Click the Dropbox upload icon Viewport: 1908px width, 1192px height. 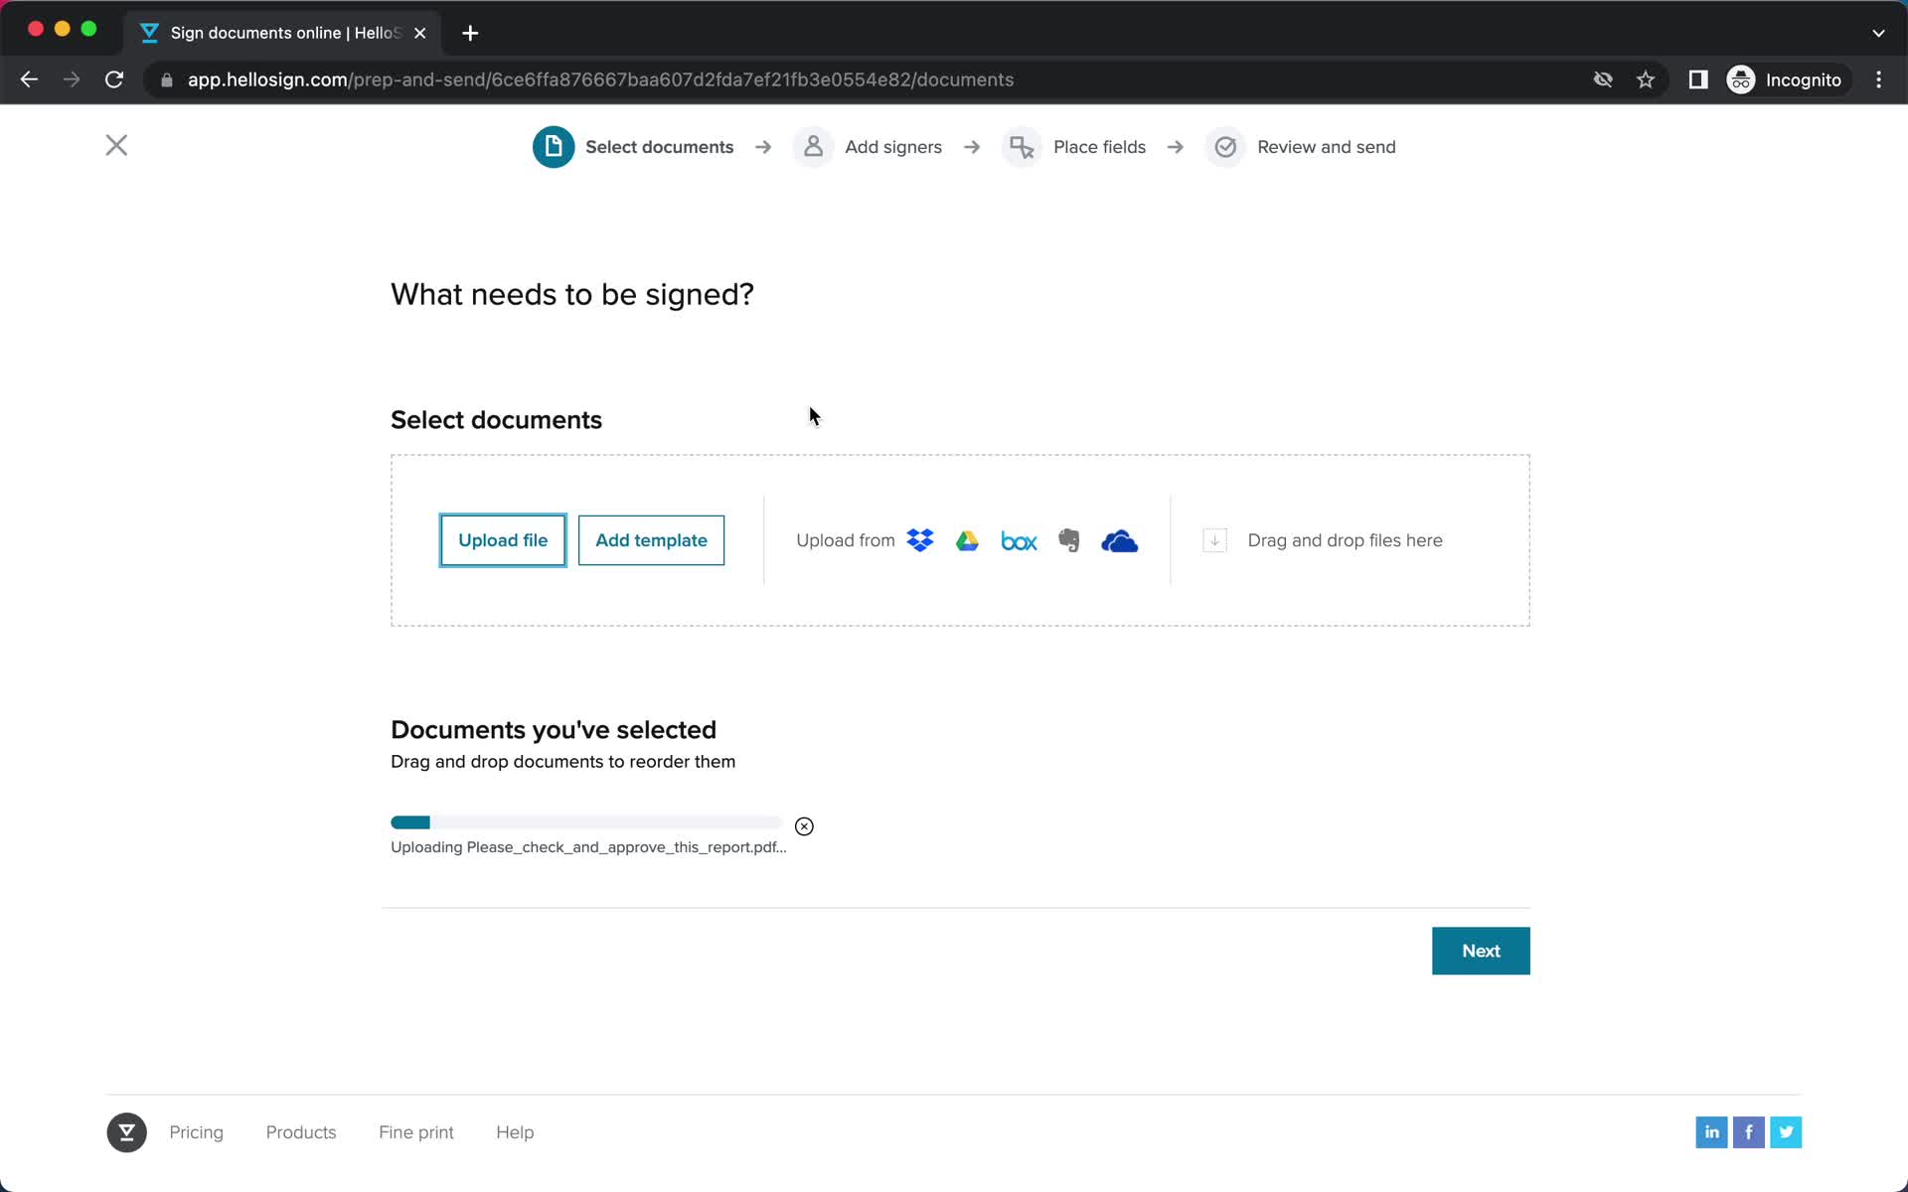tap(919, 539)
